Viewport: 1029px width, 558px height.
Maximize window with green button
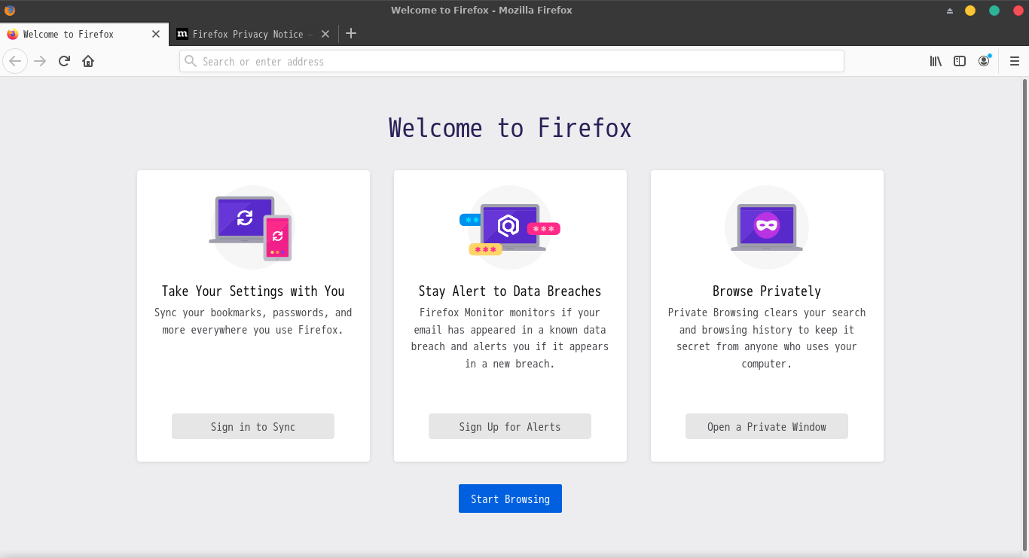point(994,11)
